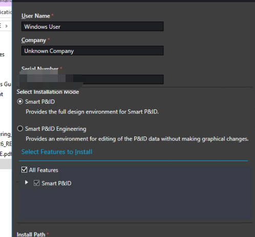Screen dimensions: 255x237
Task: Select the Smart P&ID Engineering mode
Action: point(20,129)
